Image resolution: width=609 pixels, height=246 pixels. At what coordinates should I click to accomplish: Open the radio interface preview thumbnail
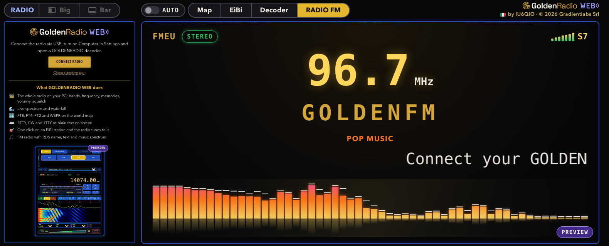pyautogui.click(x=69, y=191)
